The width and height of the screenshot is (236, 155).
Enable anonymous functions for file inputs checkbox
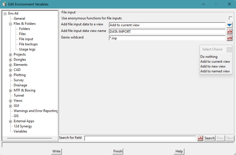tap(231, 18)
